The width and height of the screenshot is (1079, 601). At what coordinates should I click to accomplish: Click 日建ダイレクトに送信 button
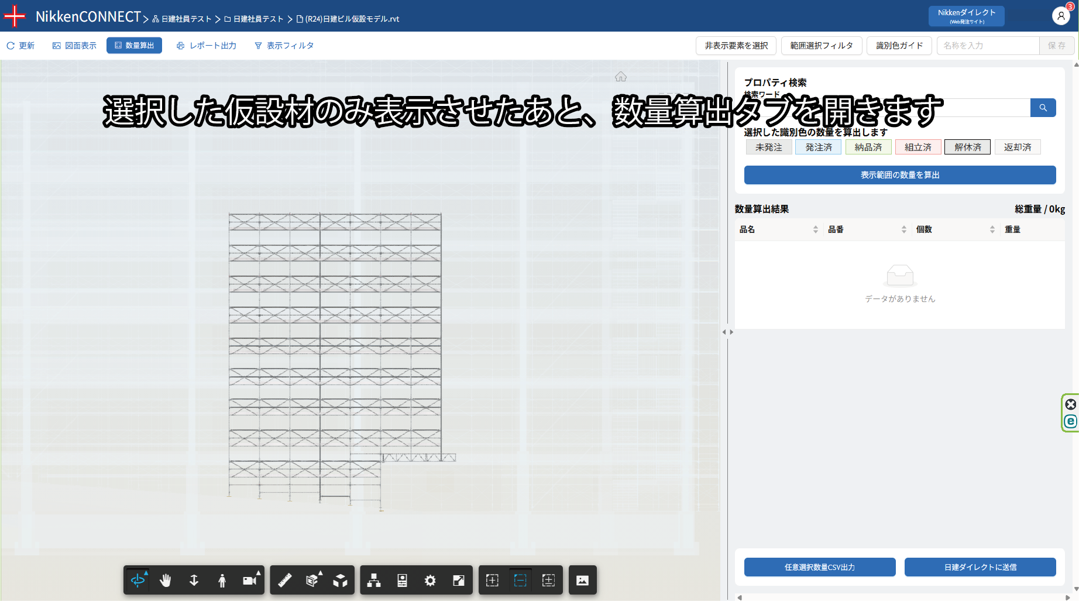tap(980, 567)
